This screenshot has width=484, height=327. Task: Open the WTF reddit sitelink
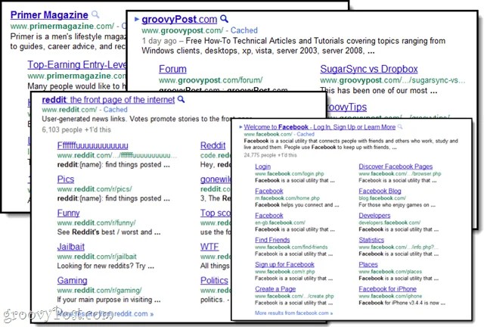pos(209,247)
